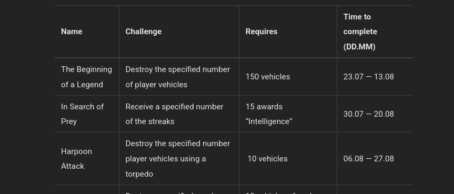The height and width of the screenshot is (194, 454).
Task: Select the In Search of Prey cell
Action: point(82,114)
